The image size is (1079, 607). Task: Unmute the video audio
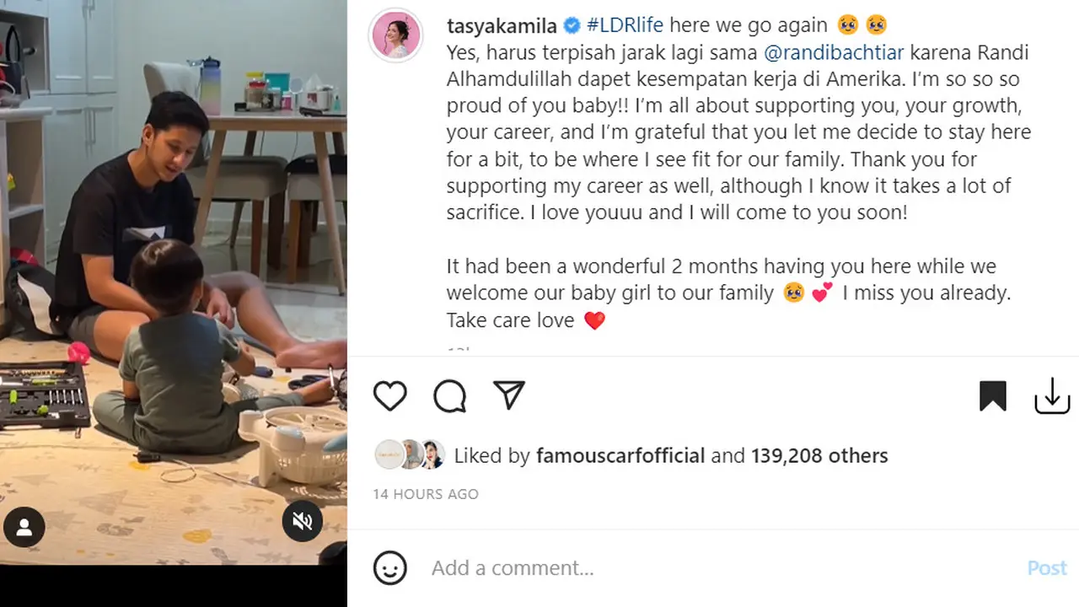(302, 521)
